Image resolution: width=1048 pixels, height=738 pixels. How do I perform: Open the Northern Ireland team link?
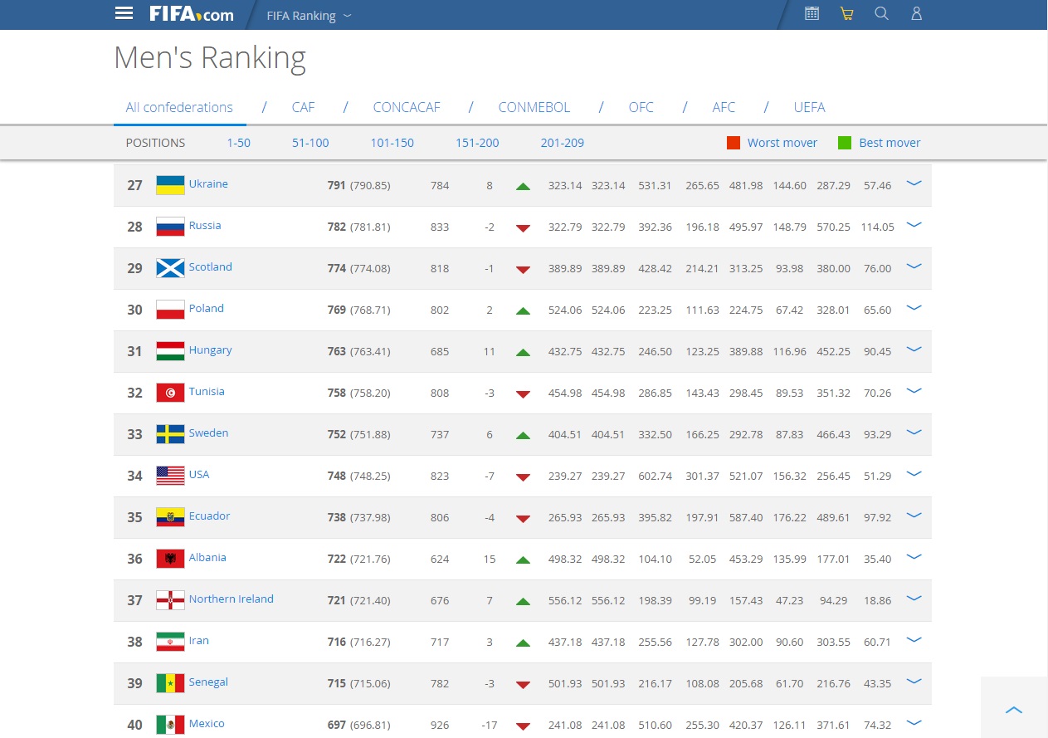[x=231, y=599]
